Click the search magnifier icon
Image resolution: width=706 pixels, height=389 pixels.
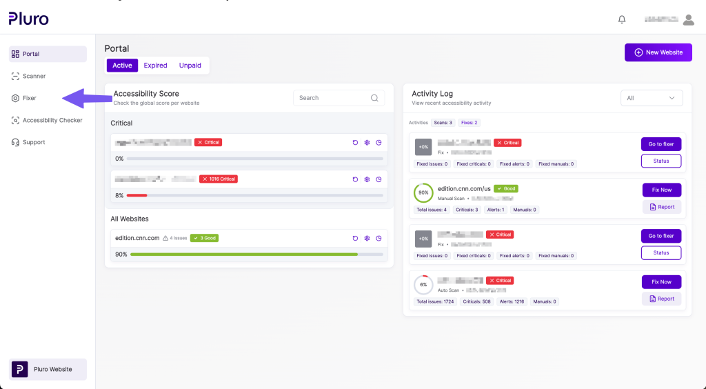click(x=374, y=98)
